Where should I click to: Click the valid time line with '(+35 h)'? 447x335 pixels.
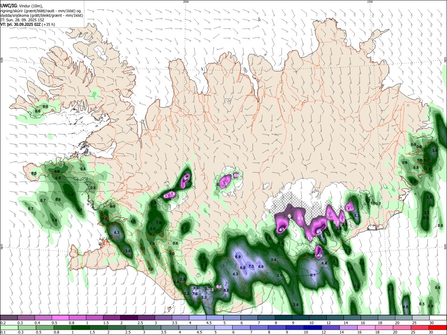[x=28, y=24]
